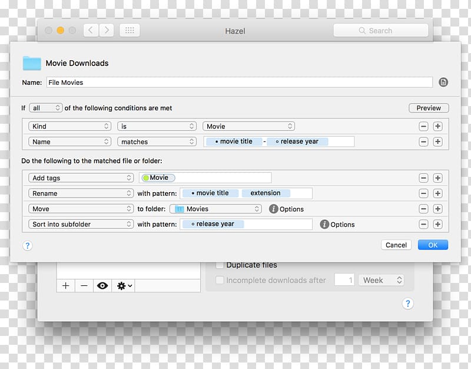Open the Add tags action dropdown
Viewport: 471px width, 369px height.
(x=81, y=178)
